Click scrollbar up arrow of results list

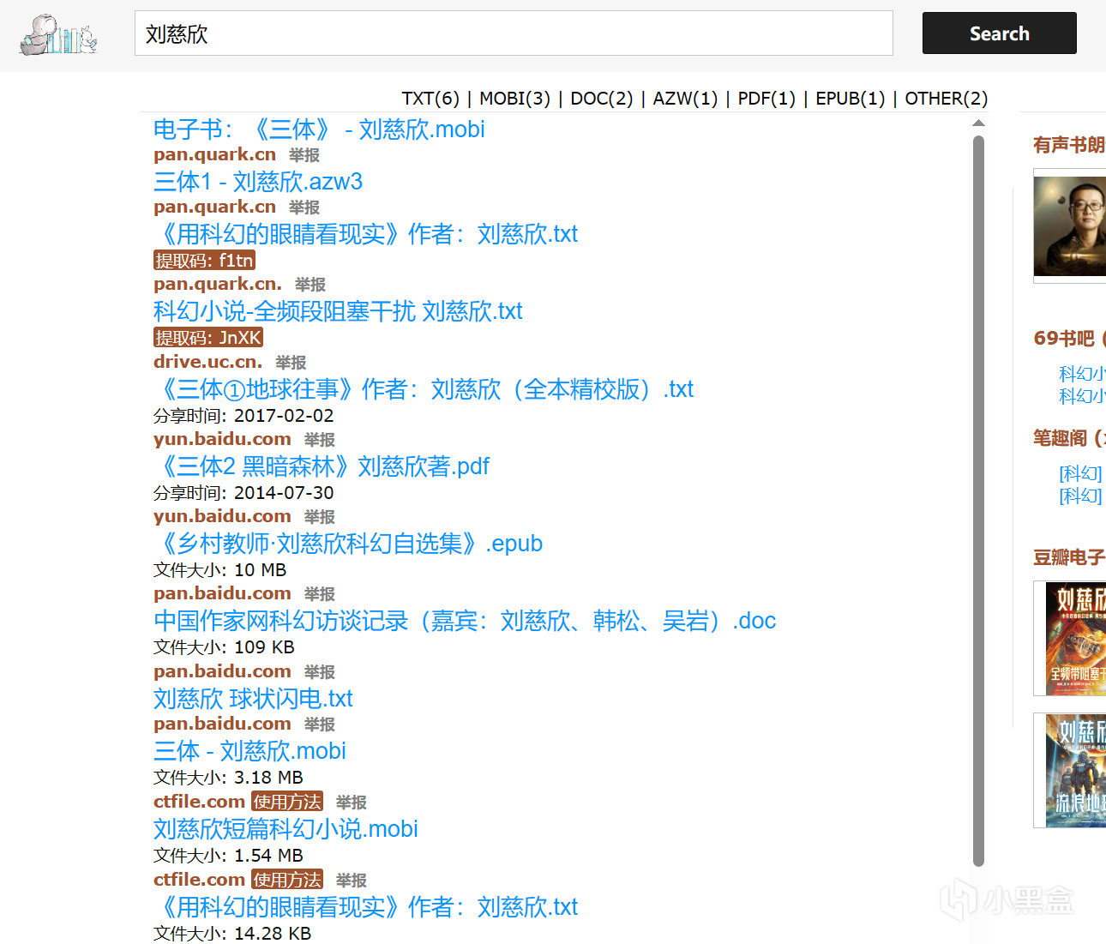pos(978,123)
